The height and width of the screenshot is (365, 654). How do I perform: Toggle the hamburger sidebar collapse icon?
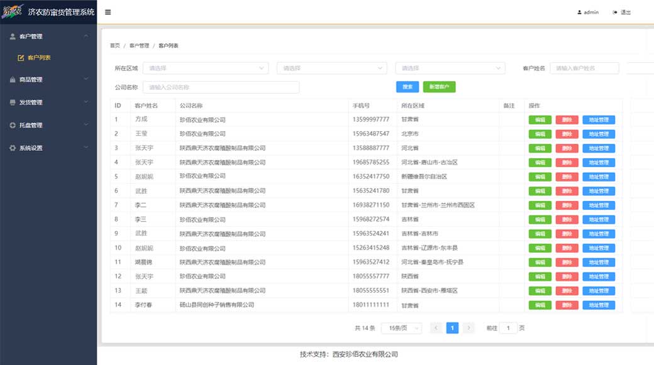tap(108, 12)
